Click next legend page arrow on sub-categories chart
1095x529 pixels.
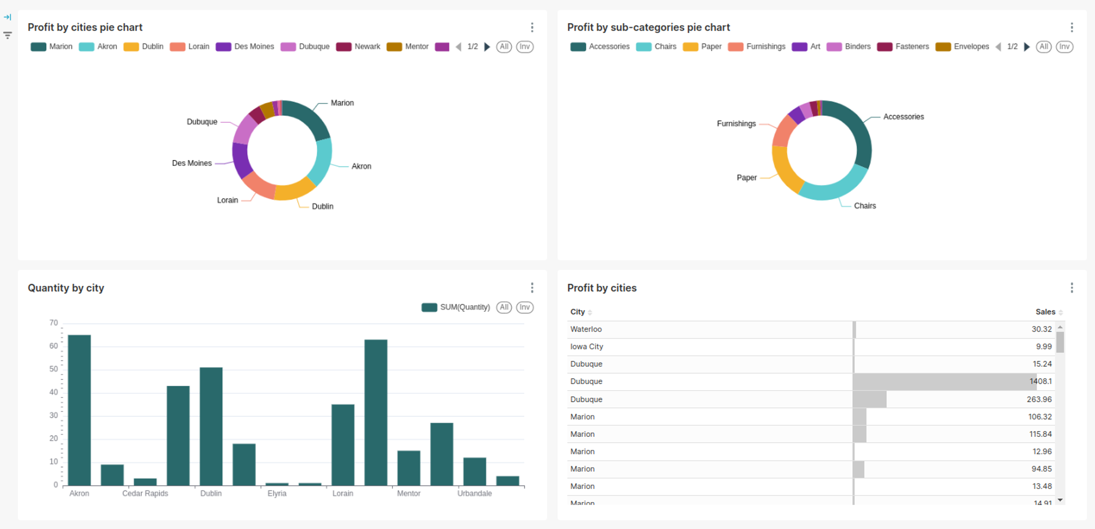[1027, 47]
